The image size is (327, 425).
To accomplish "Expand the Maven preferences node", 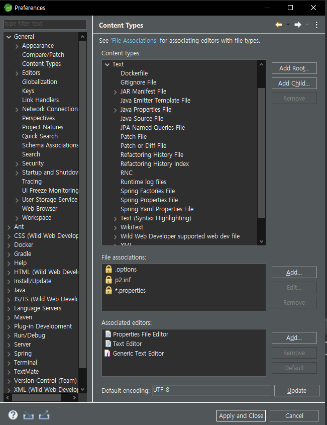I will click(x=9, y=318).
